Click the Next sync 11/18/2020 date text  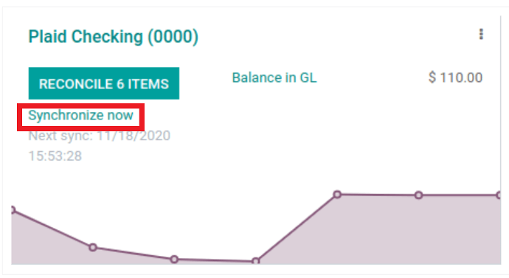tap(100, 136)
